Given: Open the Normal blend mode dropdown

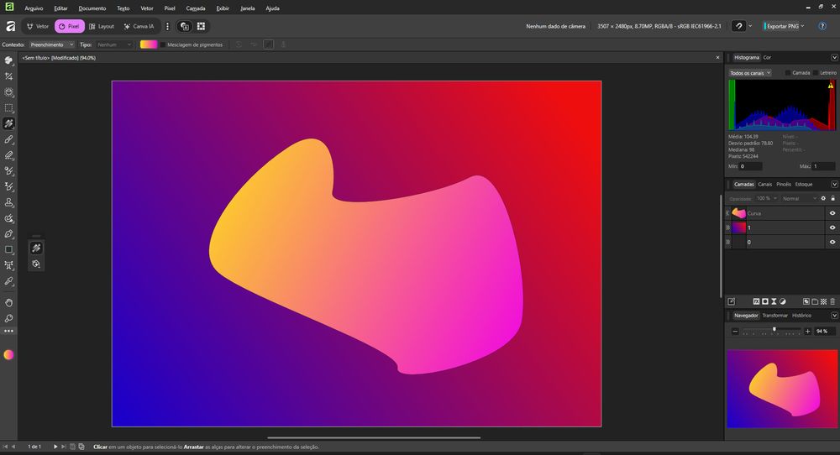Looking at the screenshot, I should click(798, 198).
